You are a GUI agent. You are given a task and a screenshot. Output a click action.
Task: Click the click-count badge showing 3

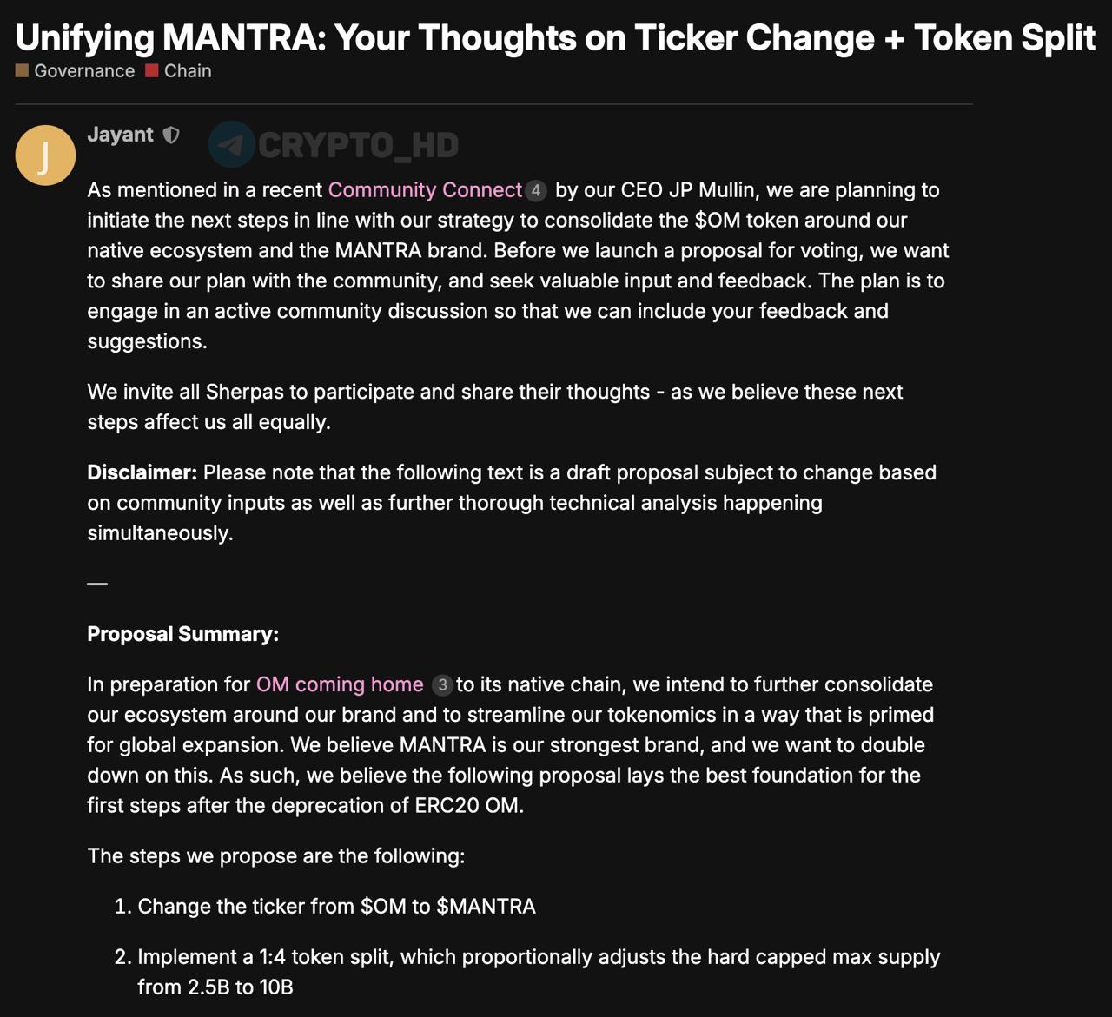(442, 684)
